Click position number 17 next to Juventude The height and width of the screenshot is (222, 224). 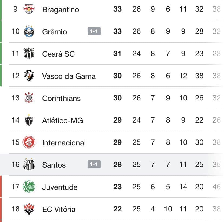15,187
